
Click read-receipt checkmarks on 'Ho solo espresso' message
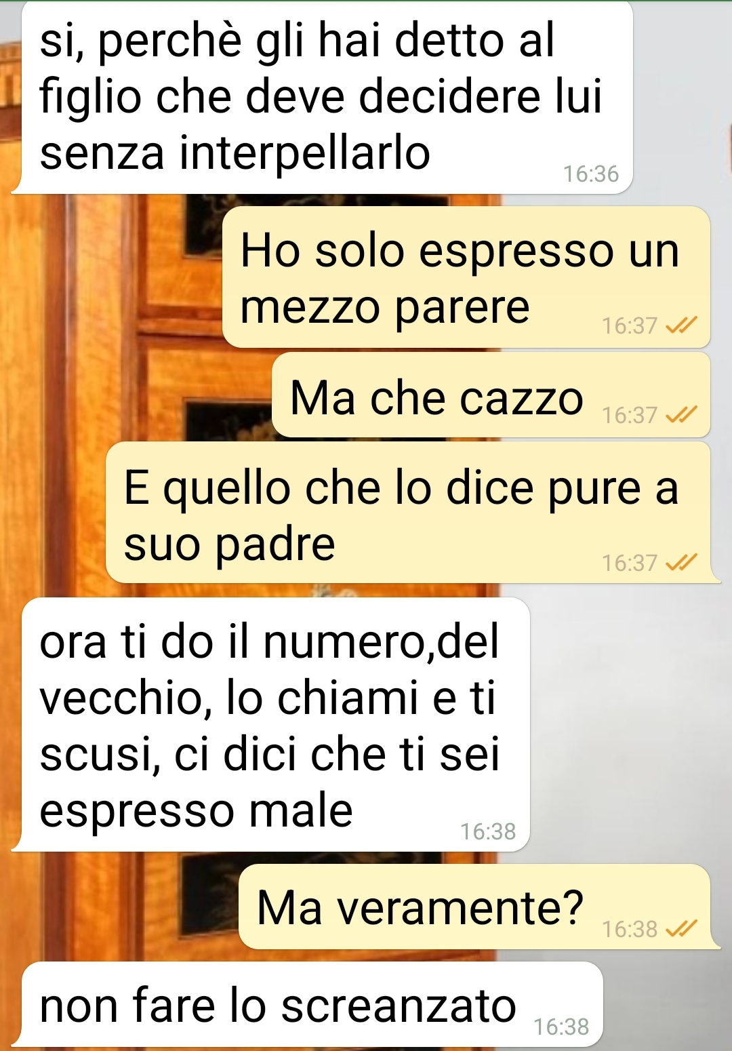point(681,327)
